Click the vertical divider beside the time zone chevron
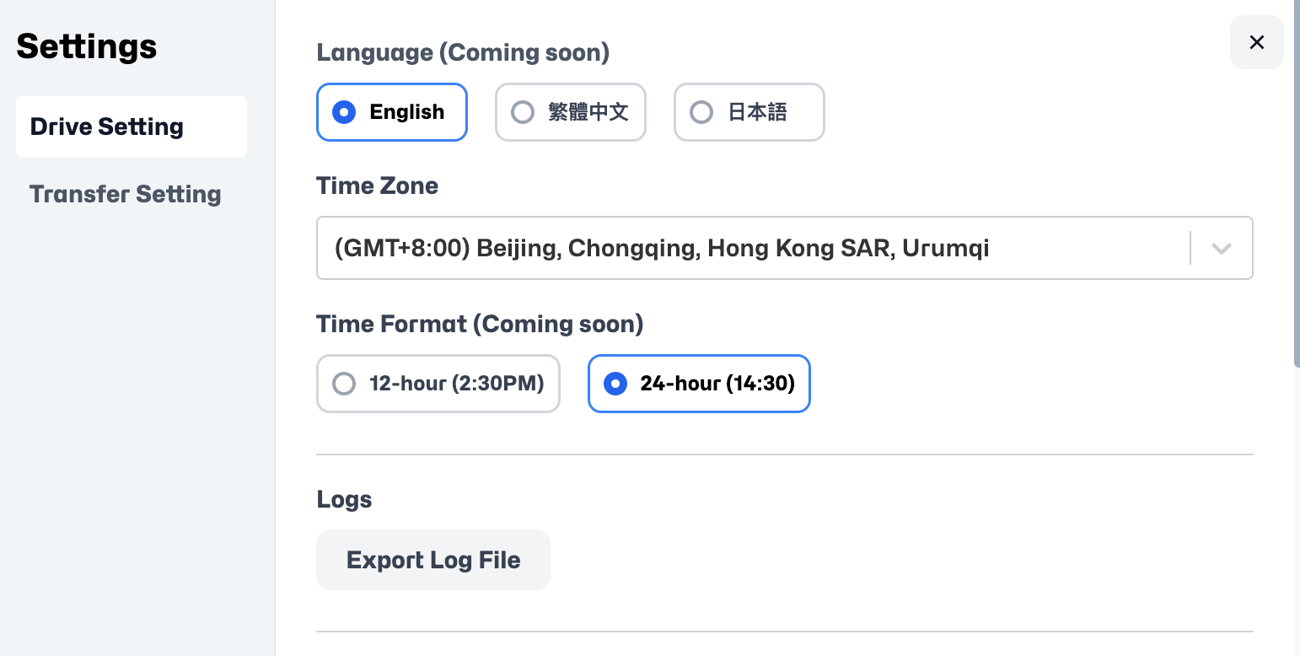This screenshot has height=656, width=1300. [x=1190, y=249]
